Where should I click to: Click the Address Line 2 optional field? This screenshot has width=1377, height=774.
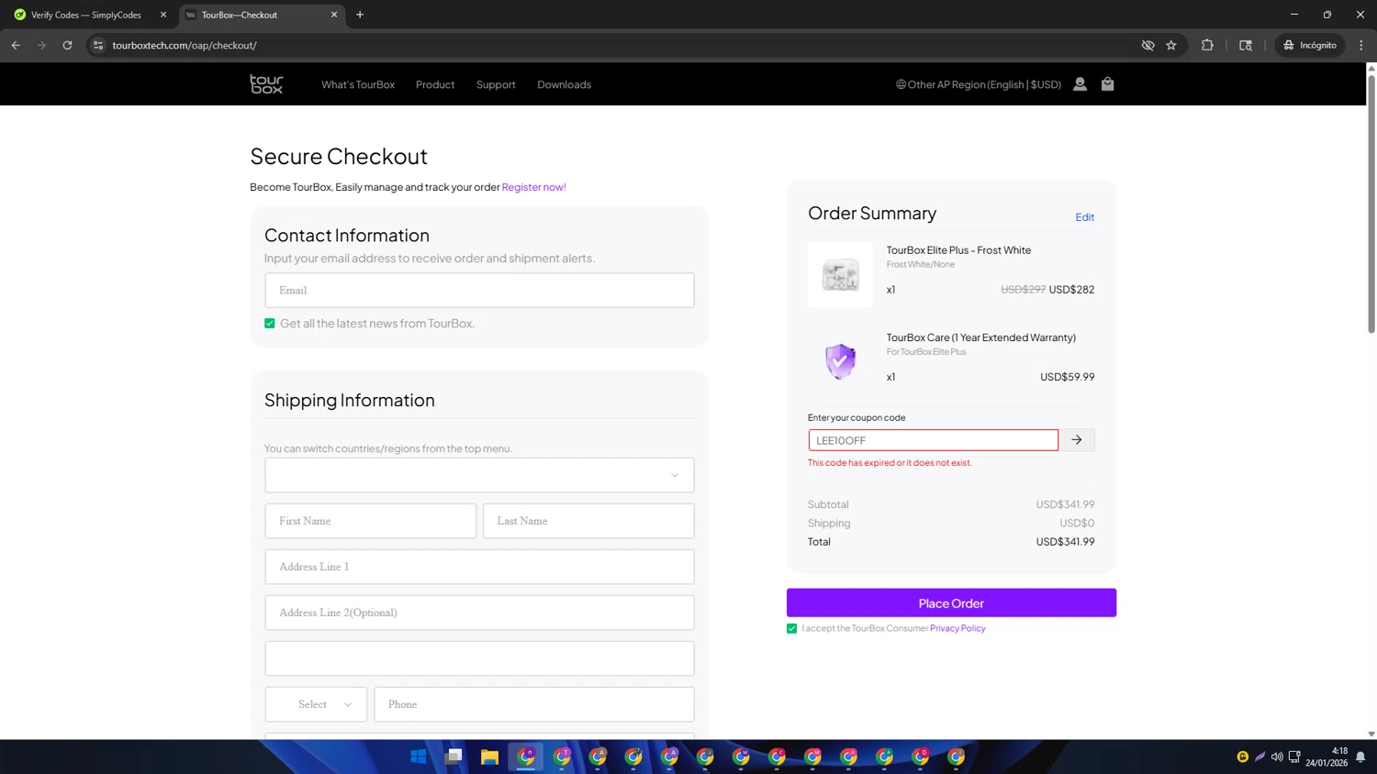(x=479, y=613)
